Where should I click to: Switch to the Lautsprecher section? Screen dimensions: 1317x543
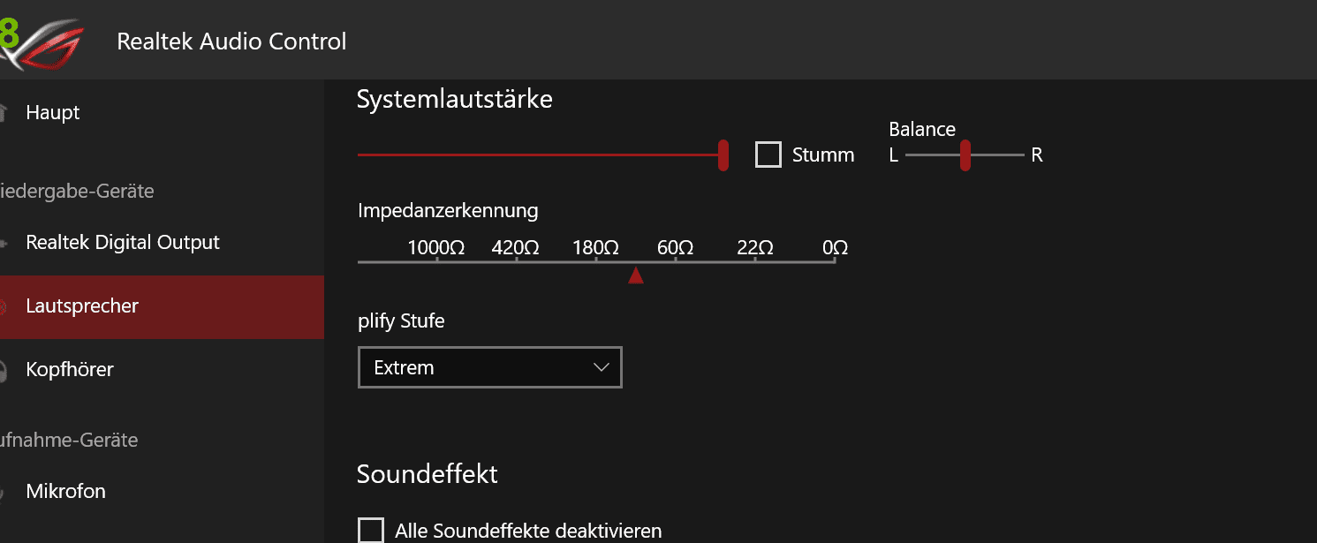point(82,306)
